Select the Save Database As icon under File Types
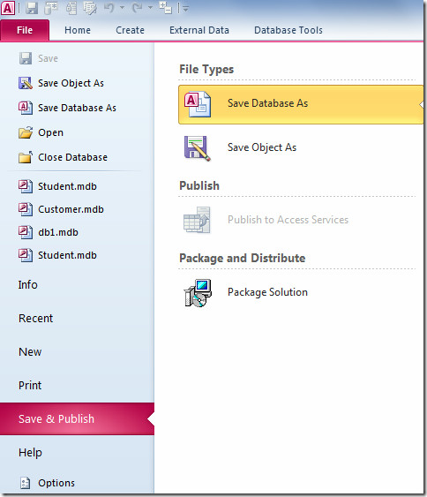Image resolution: width=427 pixels, height=497 pixels. coord(198,104)
